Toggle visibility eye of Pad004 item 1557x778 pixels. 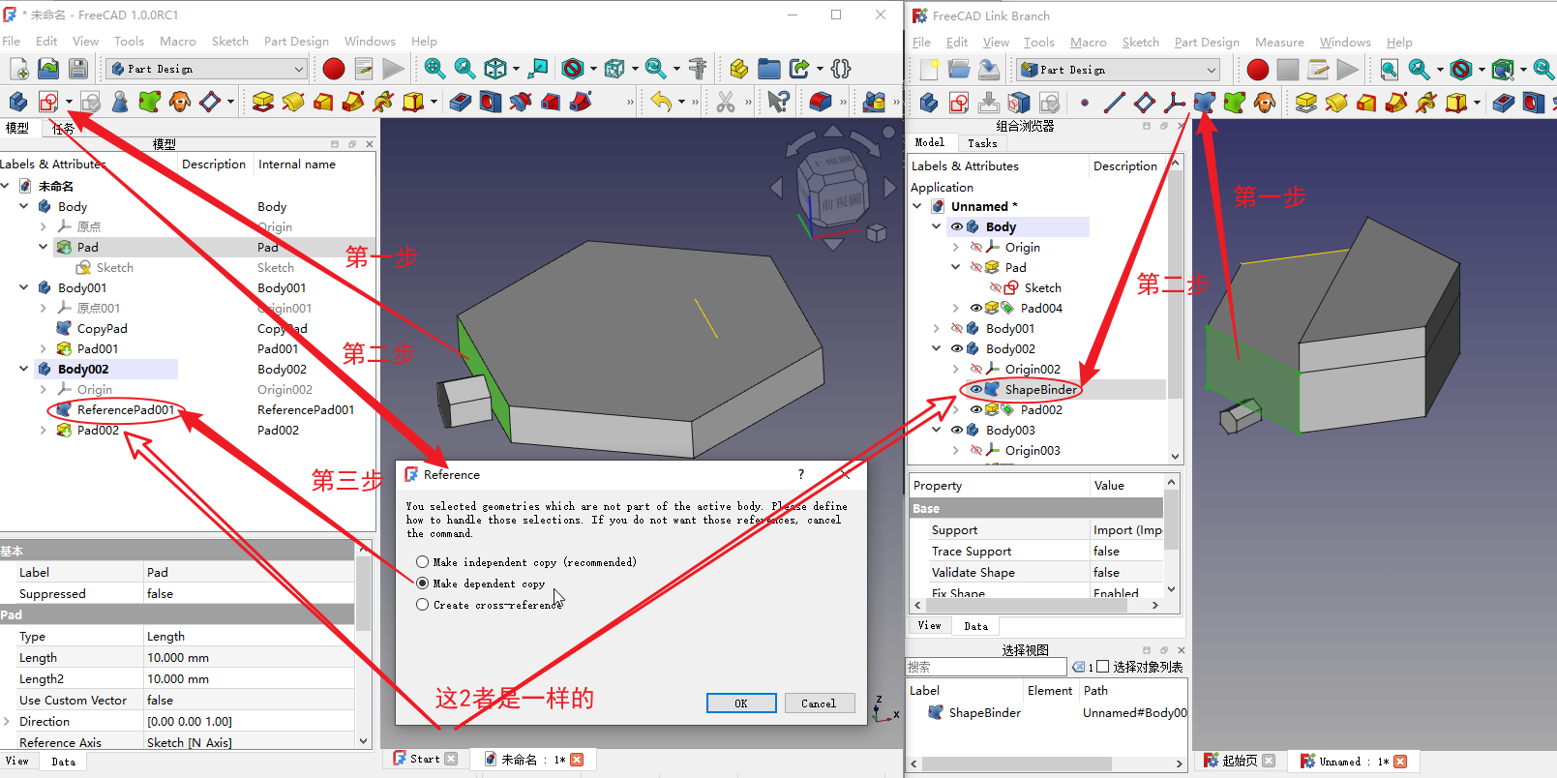point(975,308)
